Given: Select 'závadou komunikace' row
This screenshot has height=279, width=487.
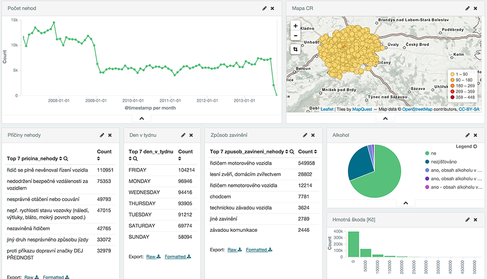Looking at the screenshot, I should click(x=264, y=230).
